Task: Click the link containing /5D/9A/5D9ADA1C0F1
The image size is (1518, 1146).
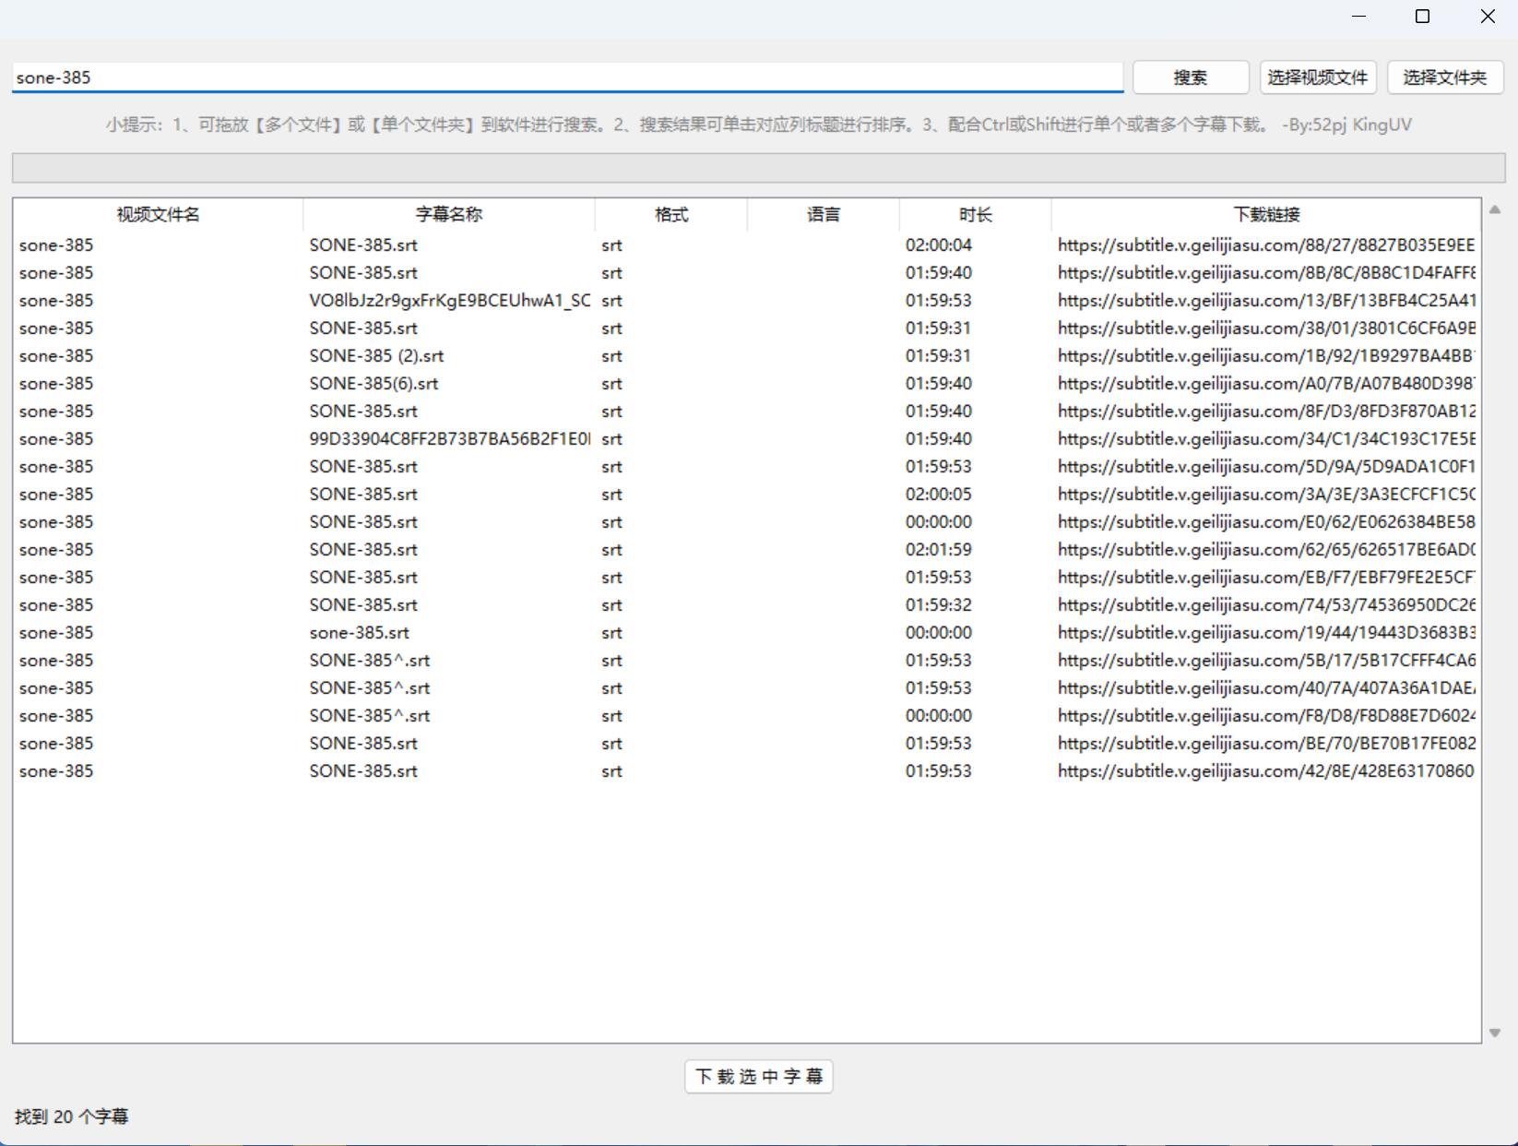Action: [x=1266, y=467]
